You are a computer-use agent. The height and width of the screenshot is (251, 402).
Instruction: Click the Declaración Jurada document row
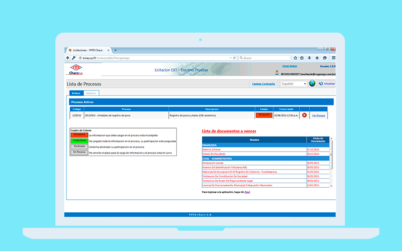(266, 163)
